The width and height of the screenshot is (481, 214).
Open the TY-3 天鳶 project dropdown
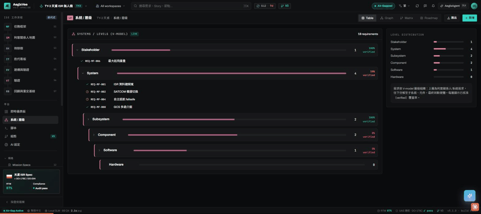[x=63, y=6]
